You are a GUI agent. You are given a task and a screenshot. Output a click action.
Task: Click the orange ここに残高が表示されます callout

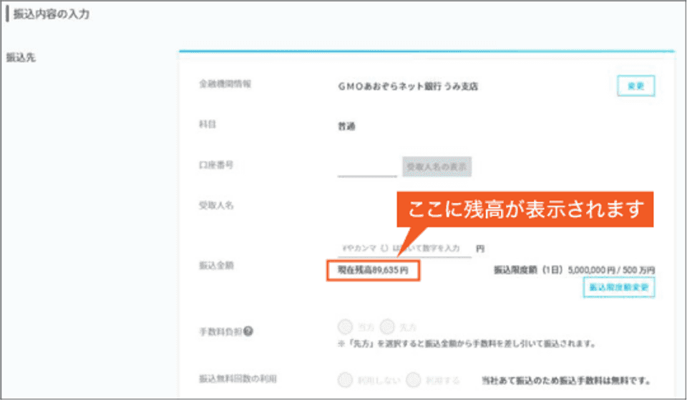click(x=526, y=210)
